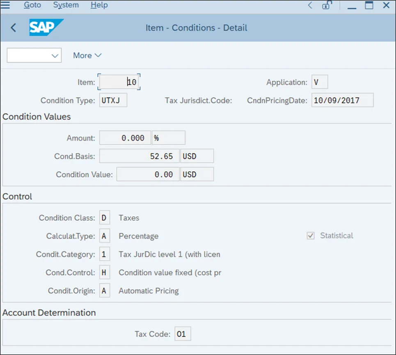This screenshot has width=396, height=355.
Task: Click the Item number field
Action: [119, 82]
